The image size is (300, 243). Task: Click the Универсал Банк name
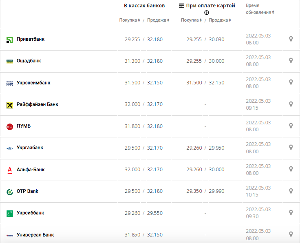point(35,235)
